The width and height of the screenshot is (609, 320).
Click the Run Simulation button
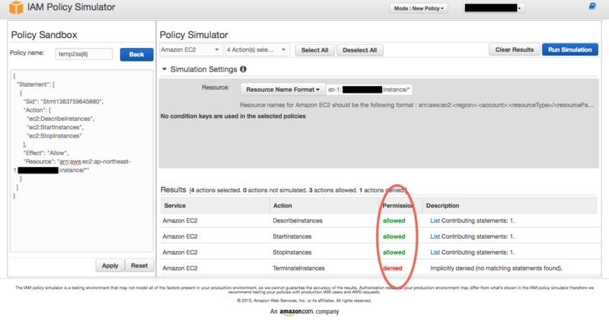tap(569, 49)
